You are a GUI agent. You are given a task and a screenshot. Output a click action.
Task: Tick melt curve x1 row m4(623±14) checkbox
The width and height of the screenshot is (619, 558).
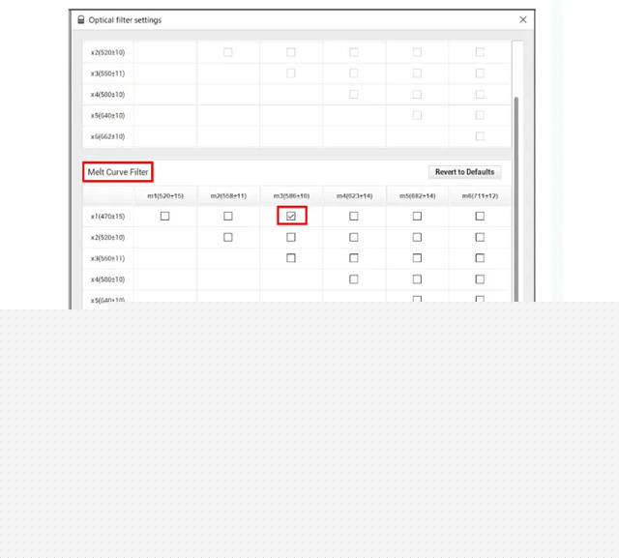coord(354,217)
